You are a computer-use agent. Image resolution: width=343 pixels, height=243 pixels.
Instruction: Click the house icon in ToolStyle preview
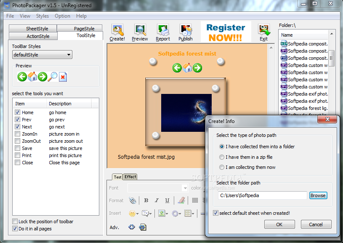click(x=32, y=77)
